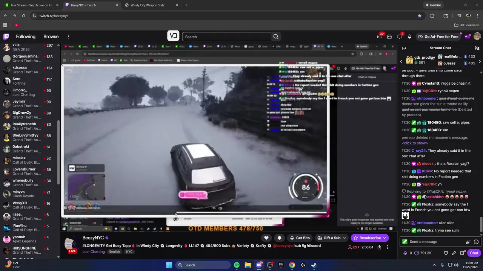Open a new browser tab
The image size is (483, 271).
186,5
